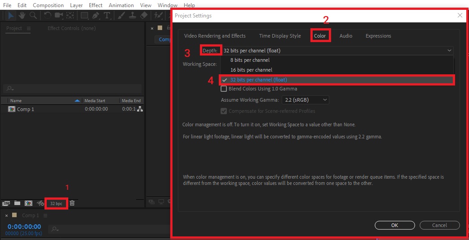The width and height of the screenshot is (469, 240).
Task: Select the Zoom magnifier tool
Action: pos(33,15)
